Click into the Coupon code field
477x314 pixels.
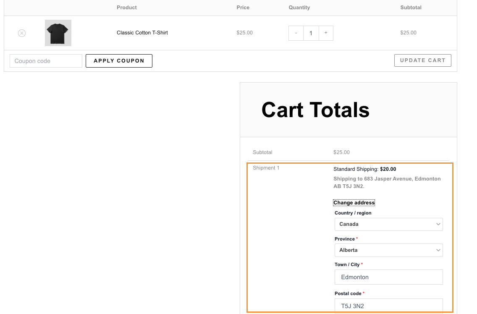click(x=46, y=61)
